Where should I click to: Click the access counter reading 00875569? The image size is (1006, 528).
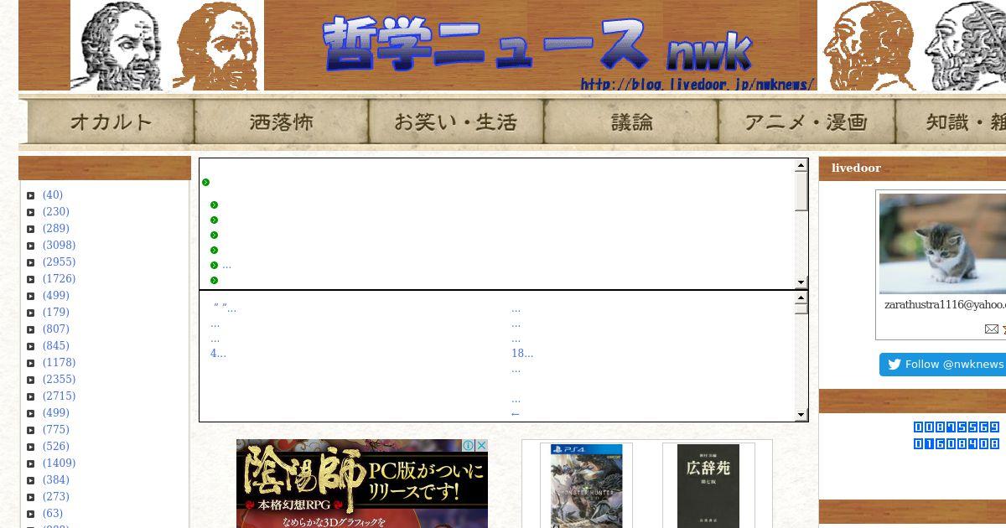point(957,427)
